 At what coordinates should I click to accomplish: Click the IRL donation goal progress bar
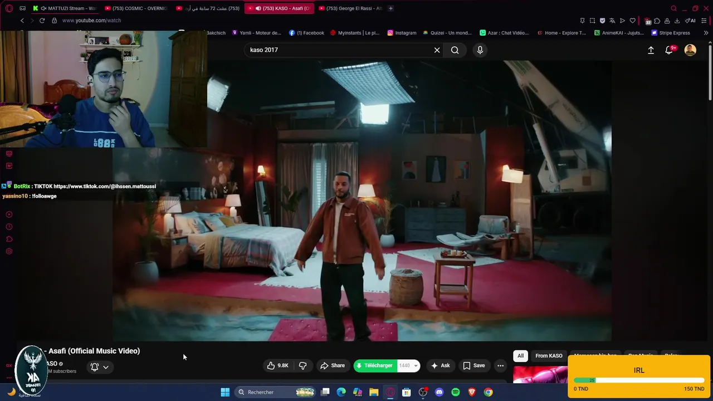pos(639,380)
